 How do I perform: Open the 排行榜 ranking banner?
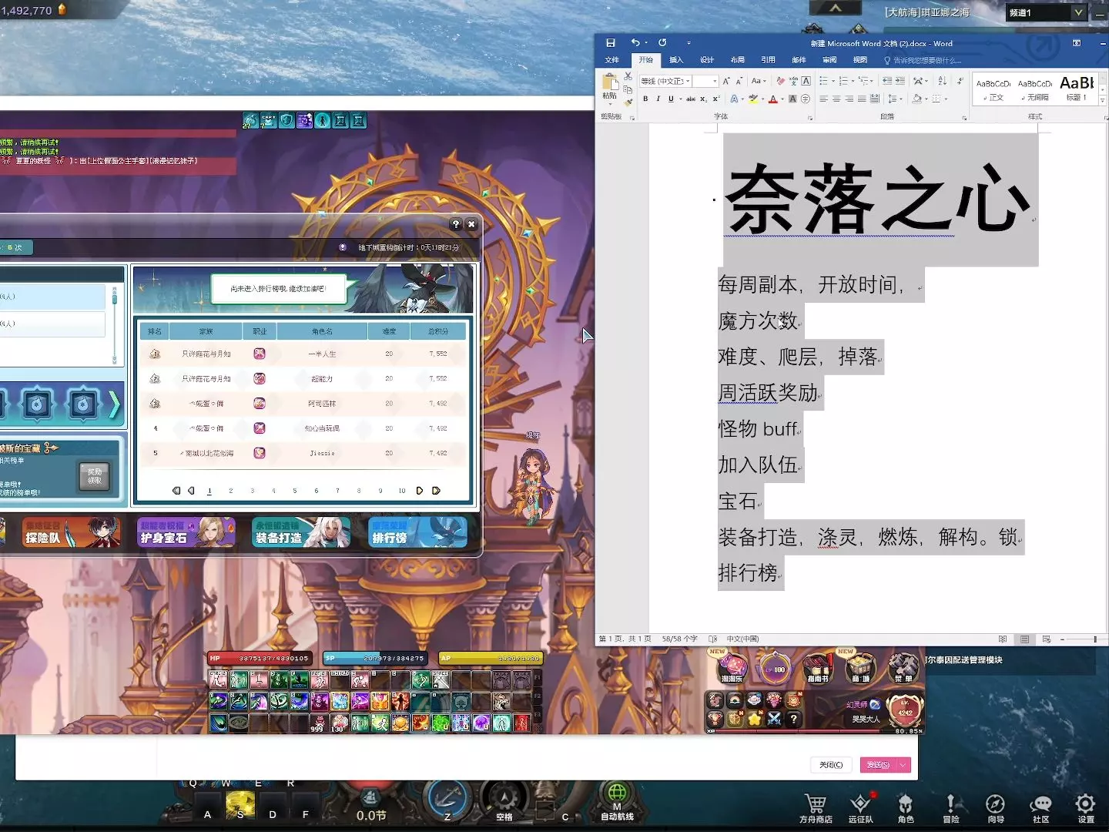point(418,532)
